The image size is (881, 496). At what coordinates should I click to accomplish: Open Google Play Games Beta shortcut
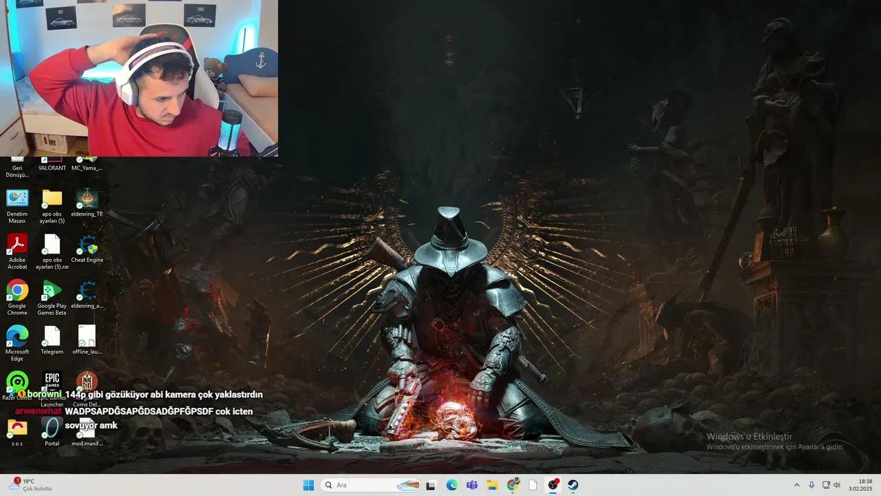[52, 298]
